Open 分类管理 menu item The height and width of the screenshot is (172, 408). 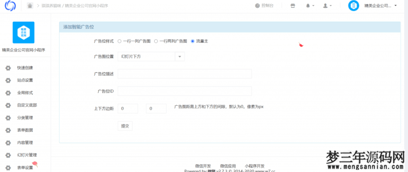(25, 118)
